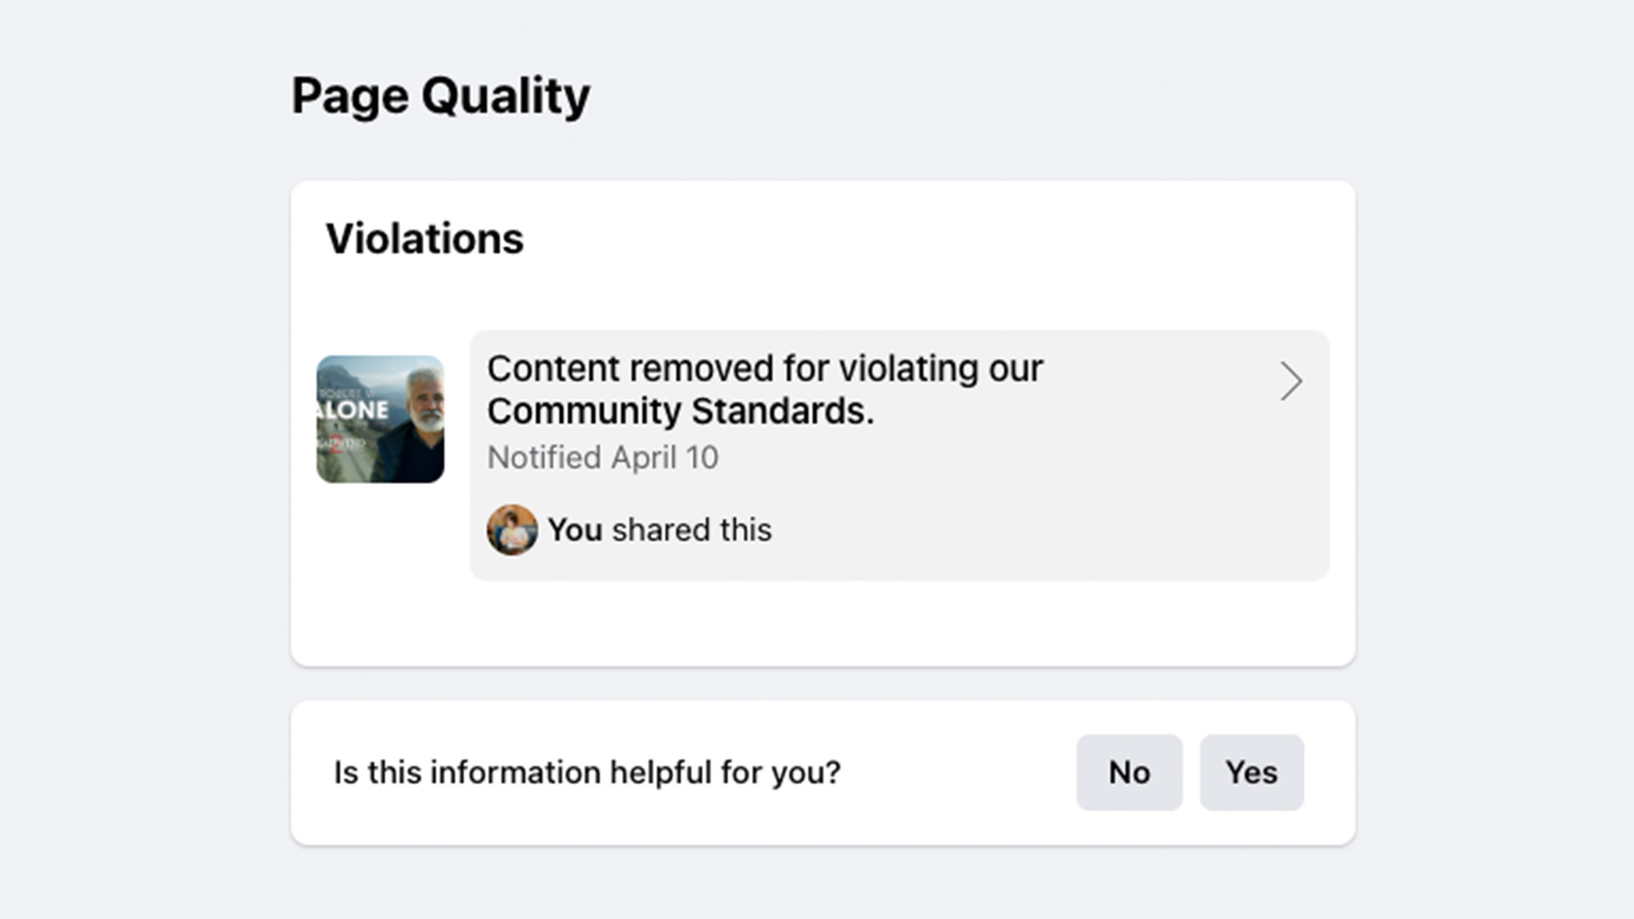Image resolution: width=1634 pixels, height=919 pixels.
Task: Click the ALONE title text in thumbnail
Action: click(x=352, y=410)
